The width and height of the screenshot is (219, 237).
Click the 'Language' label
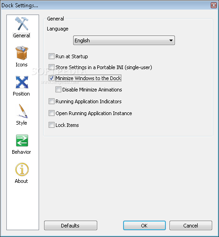[58, 29]
